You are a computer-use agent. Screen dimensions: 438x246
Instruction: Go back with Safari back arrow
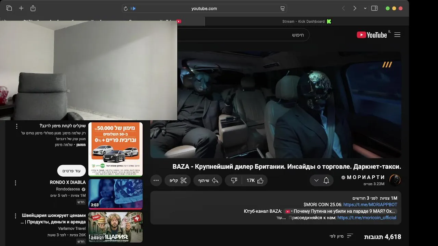[x=343, y=8]
